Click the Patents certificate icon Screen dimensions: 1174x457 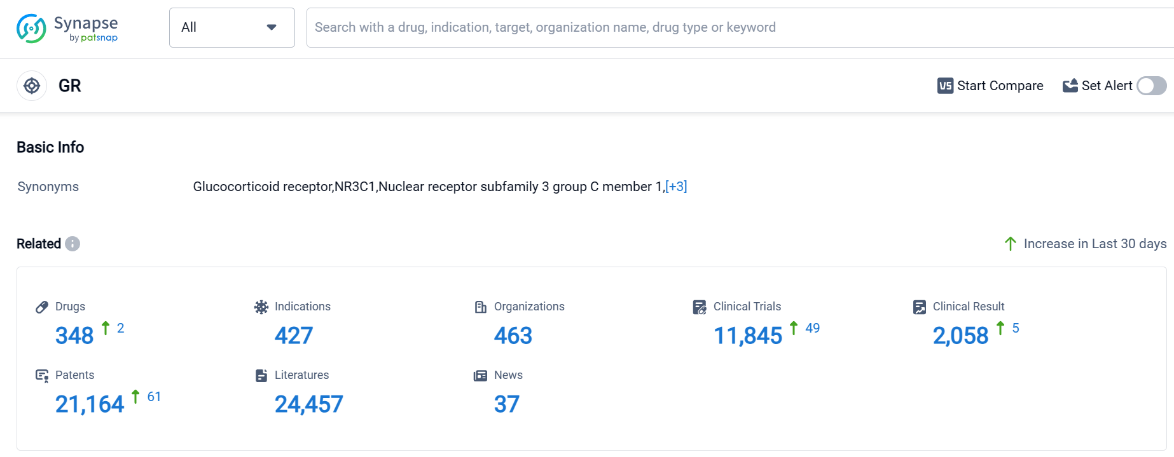[x=42, y=376]
